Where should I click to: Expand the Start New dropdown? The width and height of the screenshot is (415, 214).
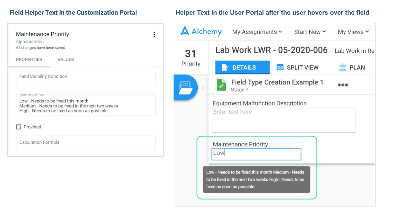[x=310, y=32]
